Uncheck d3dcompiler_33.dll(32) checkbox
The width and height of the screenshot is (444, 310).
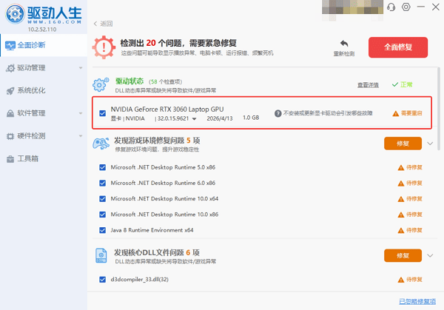coord(103,280)
